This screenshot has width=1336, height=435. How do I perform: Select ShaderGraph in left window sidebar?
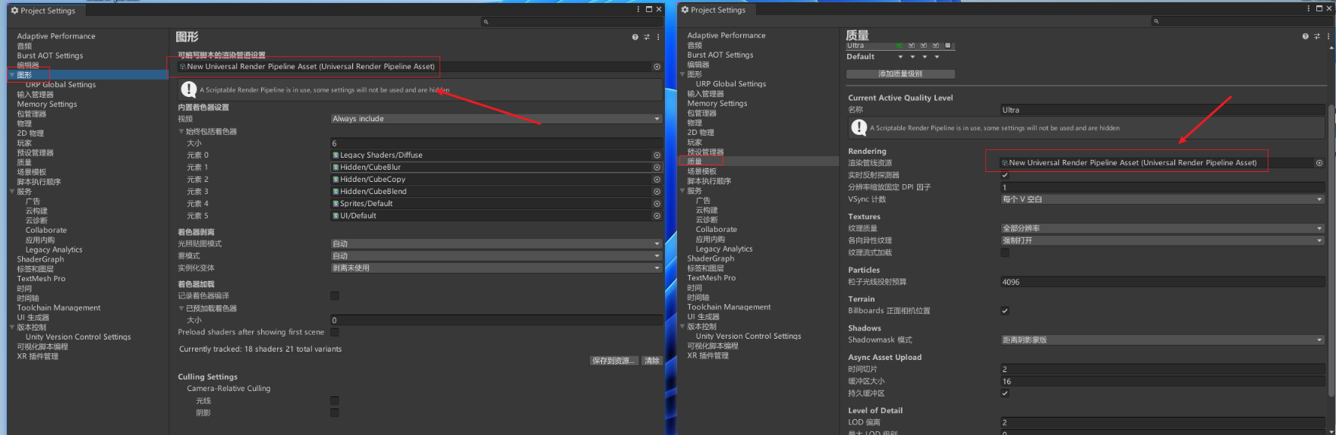point(40,259)
